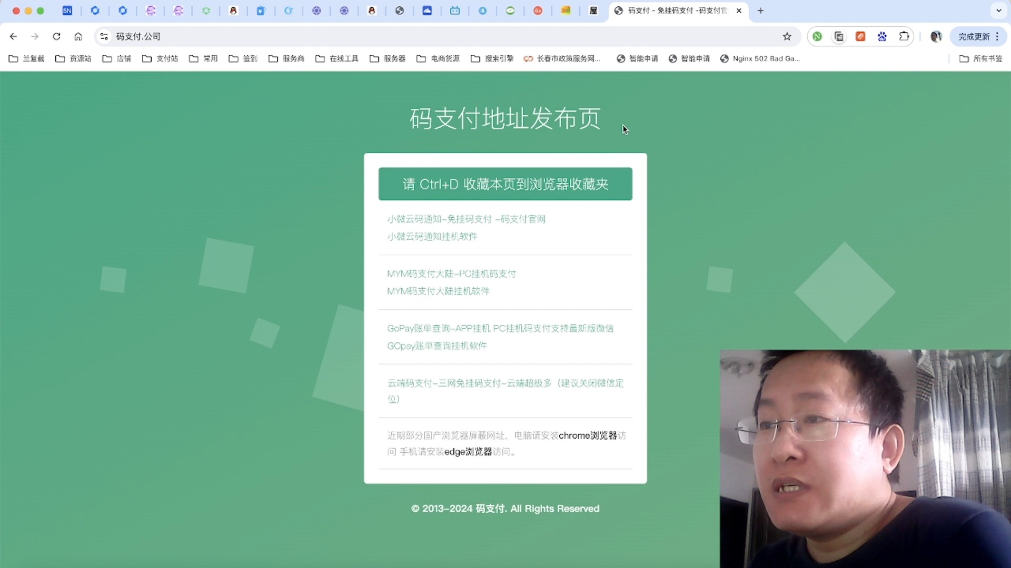Viewport: 1011px width, 568px height.
Task: Bookmark this page with the star icon
Action: click(x=787, y=36)
